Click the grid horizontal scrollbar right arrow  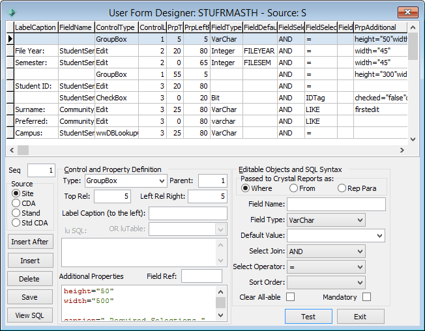click(x=402, y=150)
